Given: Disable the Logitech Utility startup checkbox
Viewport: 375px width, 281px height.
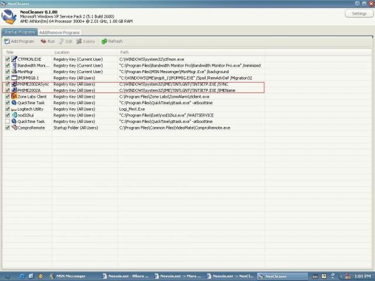Looking at the screenshot, I should click(x=8, y=109).
